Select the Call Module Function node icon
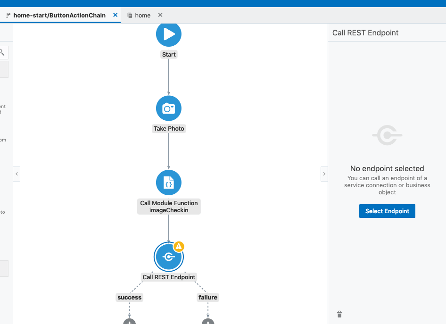Screen dimensions: 446x324 click(169, 183)
